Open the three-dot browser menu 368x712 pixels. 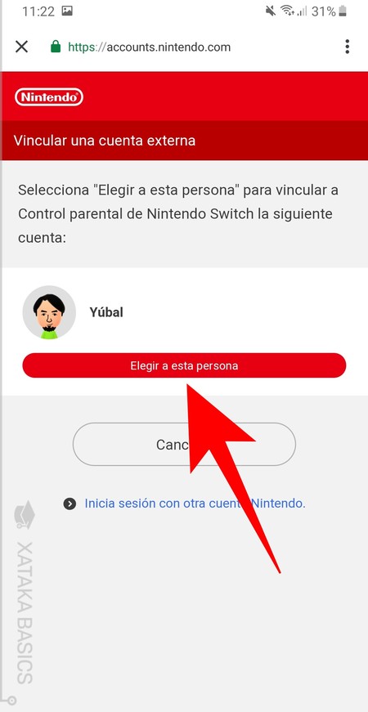point(347,47)
